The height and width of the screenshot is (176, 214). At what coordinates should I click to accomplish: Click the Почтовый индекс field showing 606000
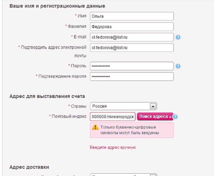coord(113,117)
